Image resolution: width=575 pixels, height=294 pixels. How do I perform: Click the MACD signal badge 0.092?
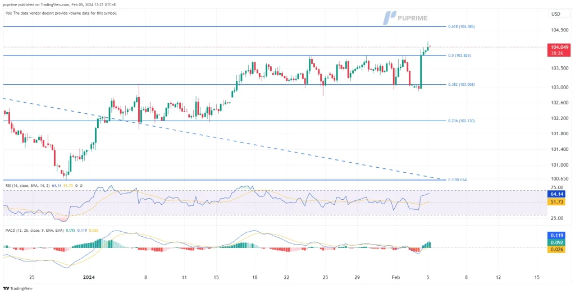pyautogui.click(x=555, y=242)
